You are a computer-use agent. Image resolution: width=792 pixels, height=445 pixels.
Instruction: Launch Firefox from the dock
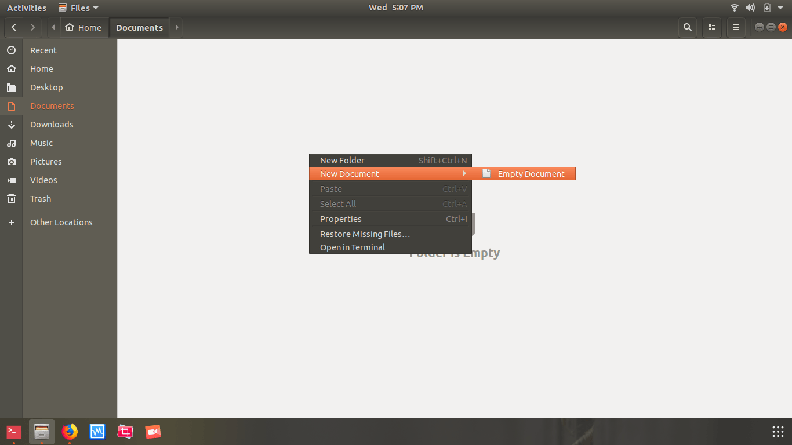click(x=70, y=432)
